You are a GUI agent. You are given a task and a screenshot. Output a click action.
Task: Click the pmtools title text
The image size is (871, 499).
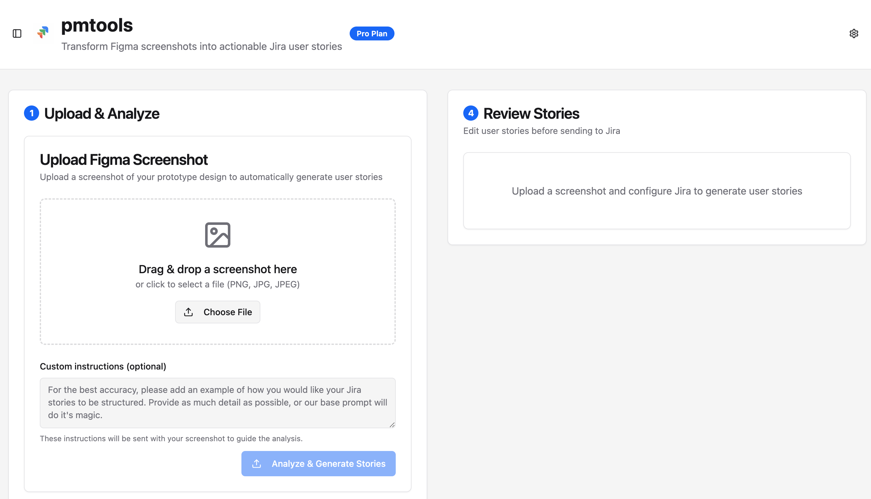pyautogui.click(x=97, y=25)
